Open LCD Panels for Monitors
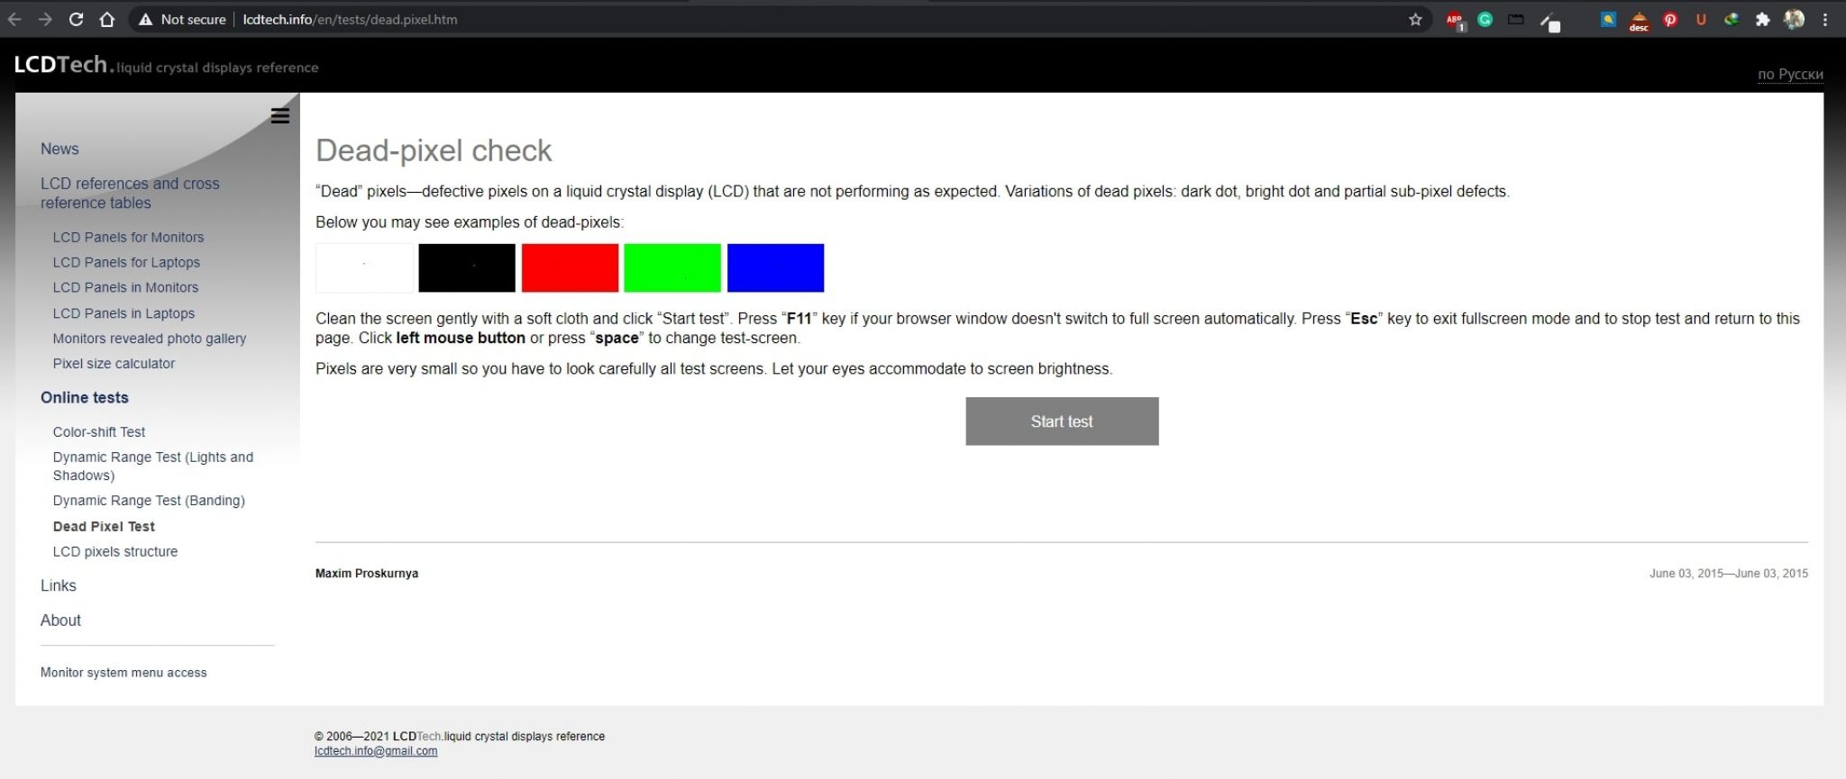 pos(128,237)
